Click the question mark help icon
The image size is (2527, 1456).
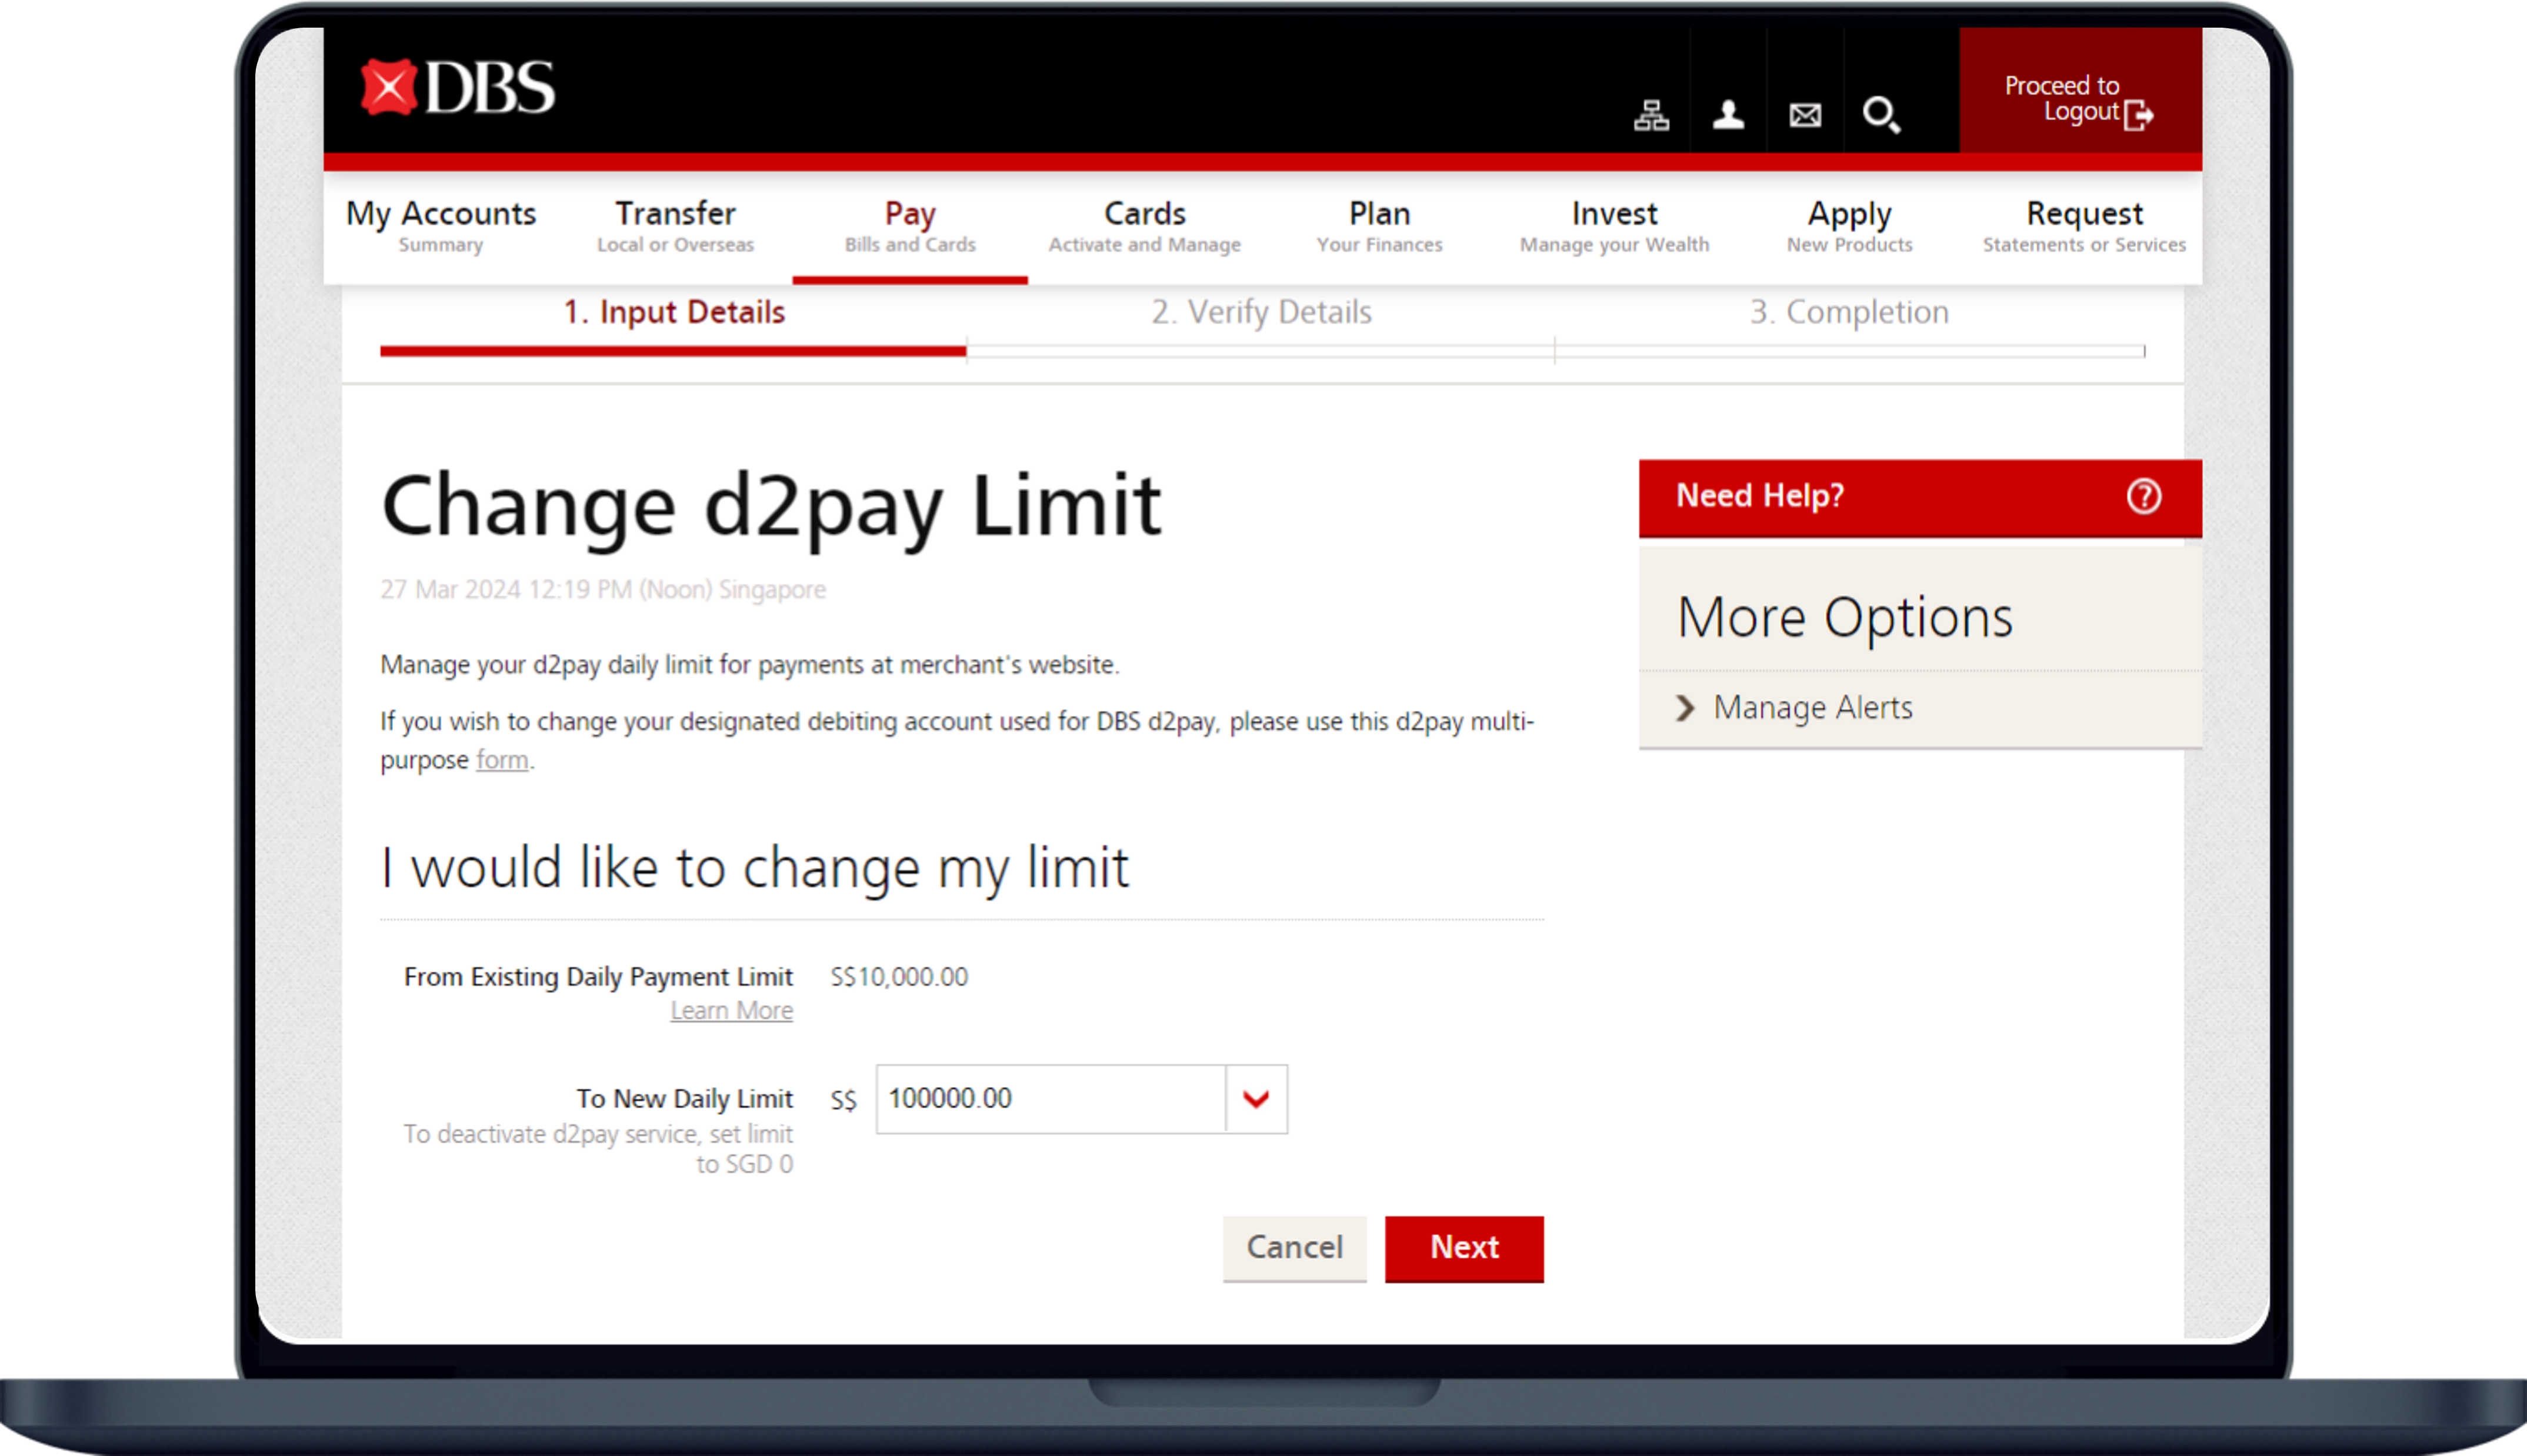point(2144,496)
